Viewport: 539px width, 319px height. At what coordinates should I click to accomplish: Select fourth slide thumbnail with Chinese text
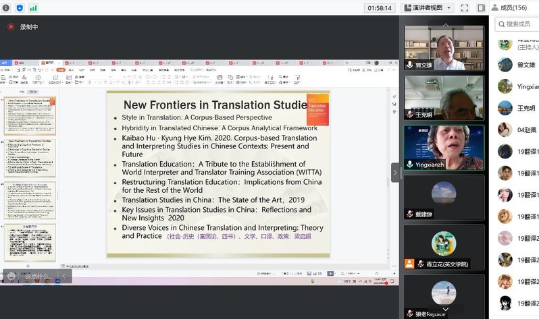[30, 242]
